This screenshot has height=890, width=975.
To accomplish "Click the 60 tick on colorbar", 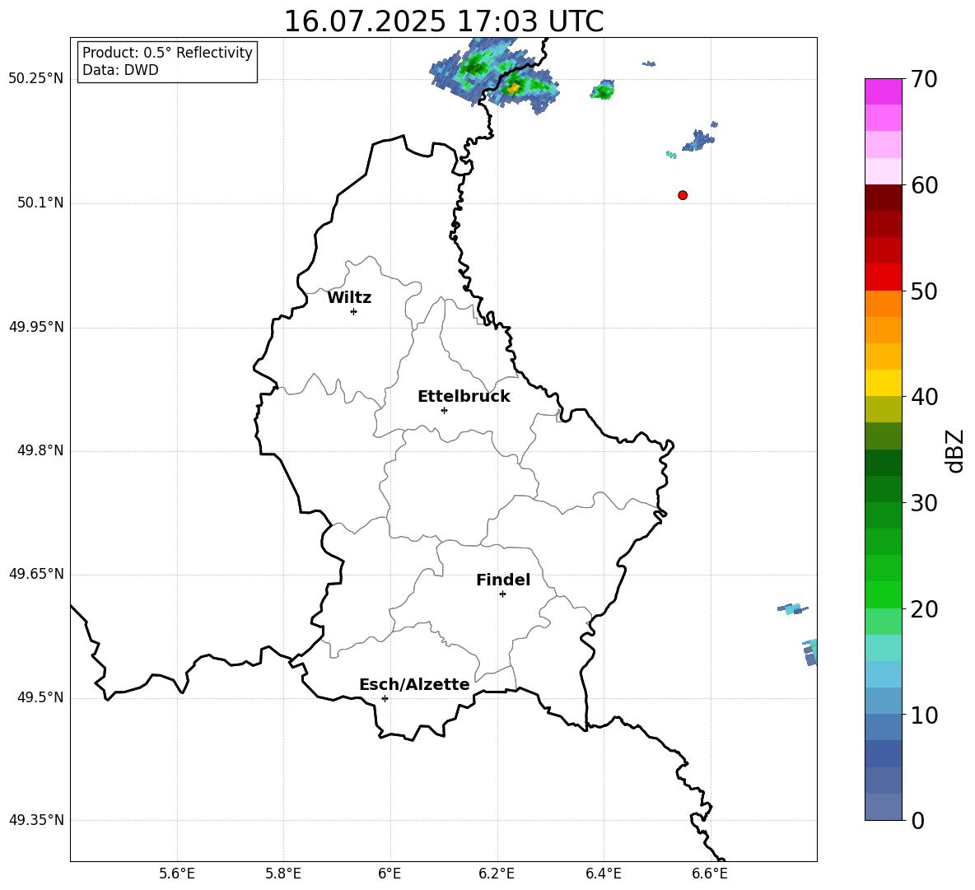I will 924,185.
